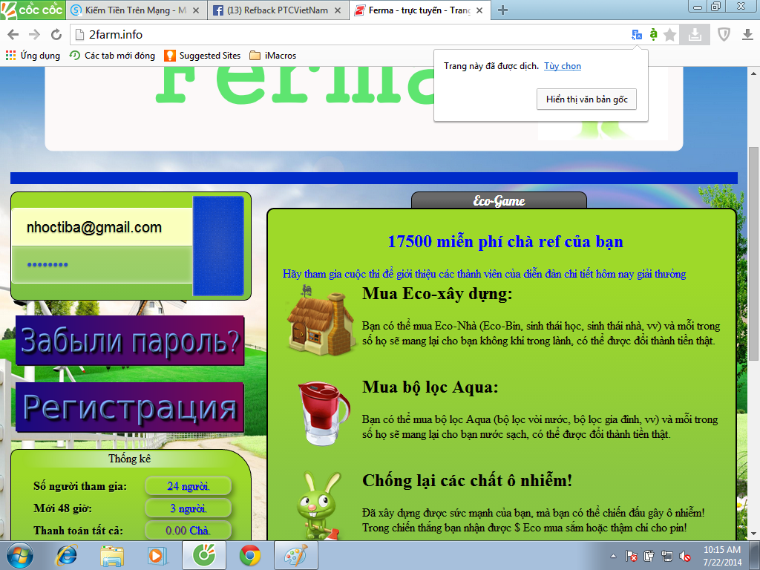Open the iMacros bookmarks folder
Image resolution: width=760 pixels, height=570 pixels.
(273, 56)
